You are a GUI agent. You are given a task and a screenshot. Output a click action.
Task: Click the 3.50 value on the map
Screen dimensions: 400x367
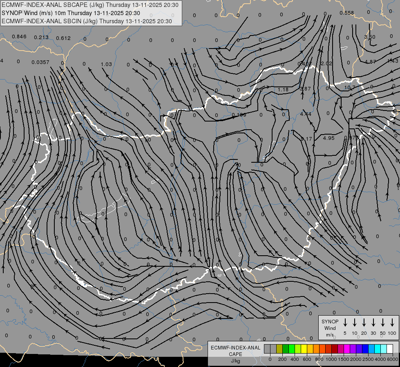pos(370,37)
